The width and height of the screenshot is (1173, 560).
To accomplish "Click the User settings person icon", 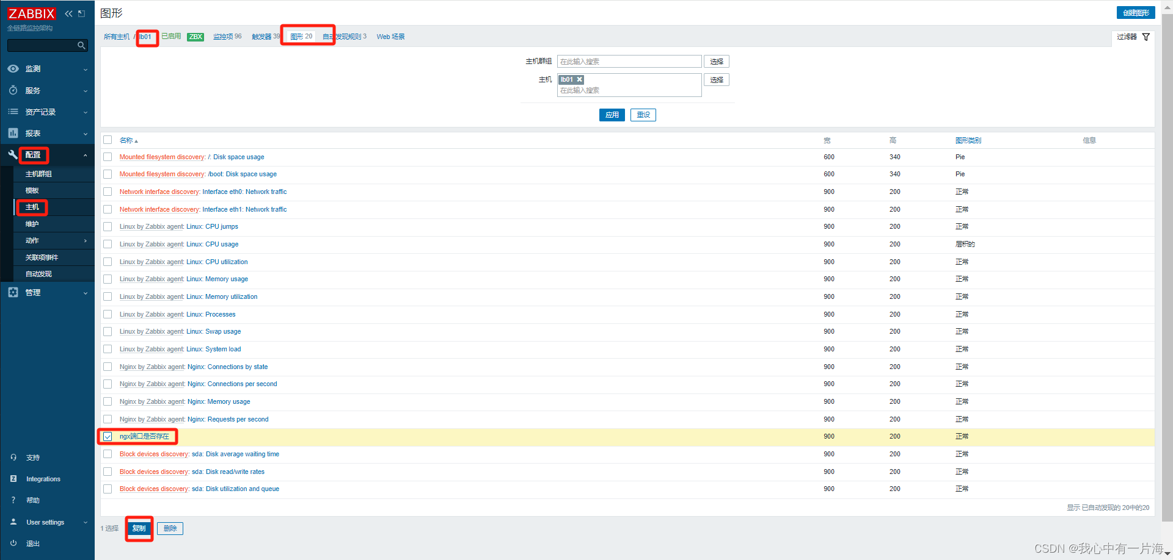I will (13, 522).
